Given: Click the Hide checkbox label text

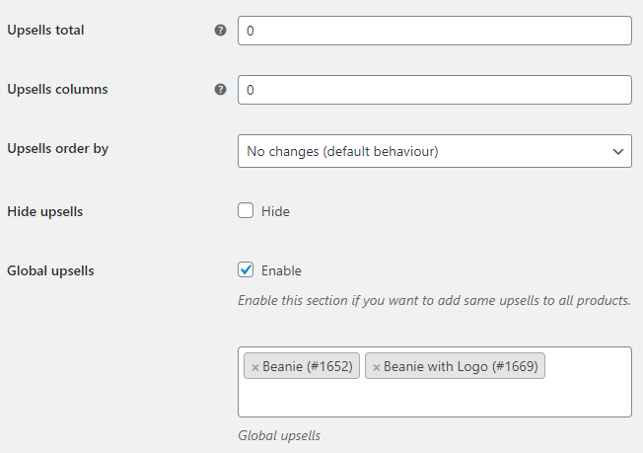Looking at the screenshot, I should [x=275, y=211].
